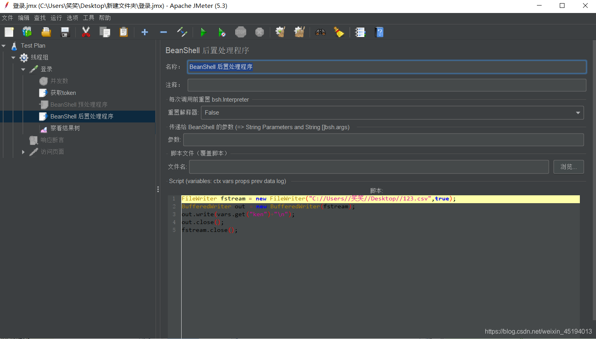596x339 pixels.
Task: Click into the 文件名 file name field
Action: (x=369, y=167)
